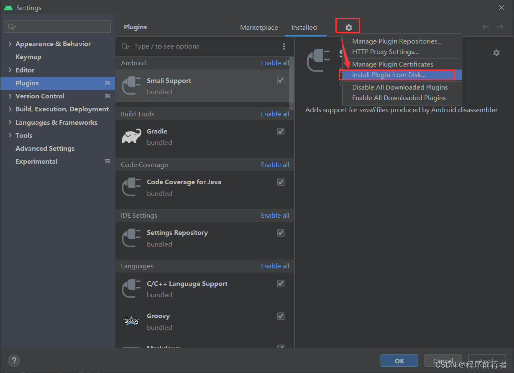Click the Code Coverage for Java icon

point(131,187)
